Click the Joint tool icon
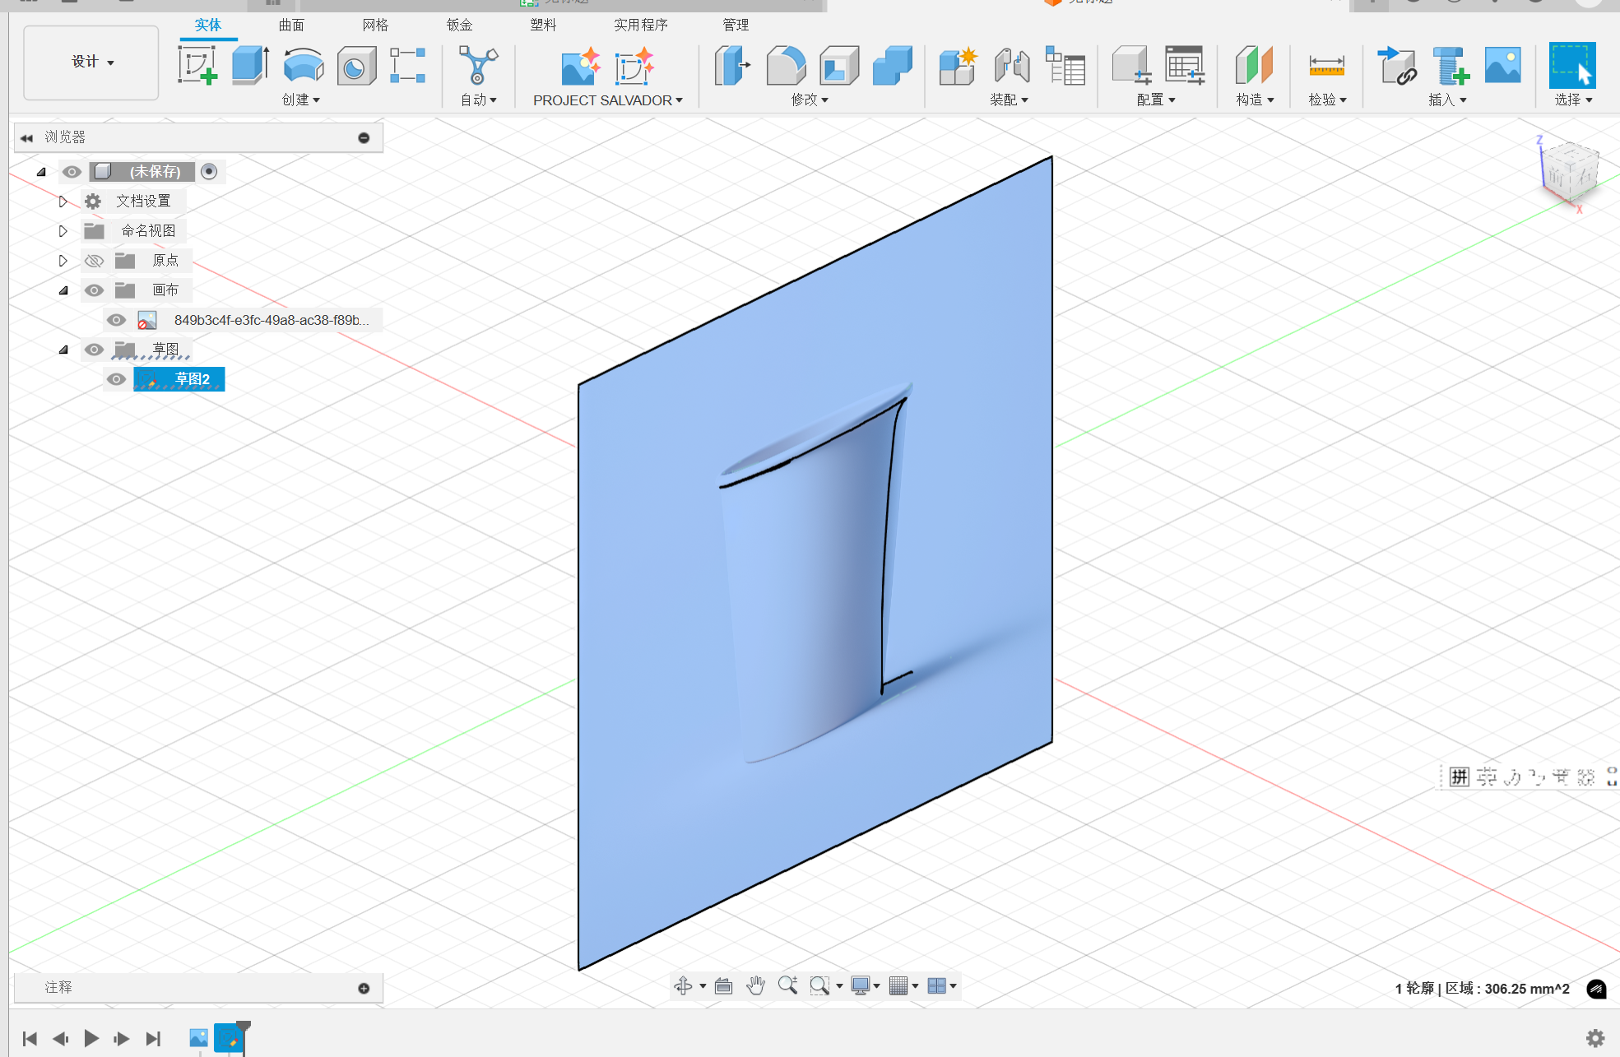This screenshot has height=1057, width=1620. [x=1012, y=65]
